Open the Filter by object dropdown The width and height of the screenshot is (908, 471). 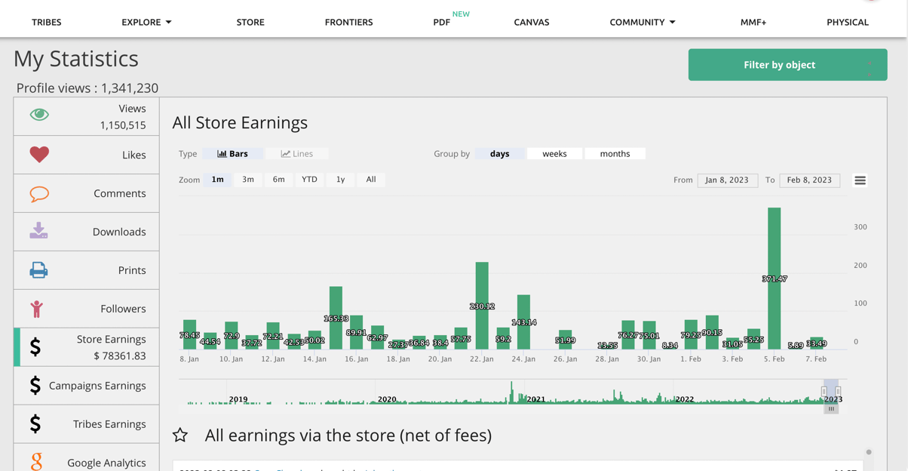787,65
